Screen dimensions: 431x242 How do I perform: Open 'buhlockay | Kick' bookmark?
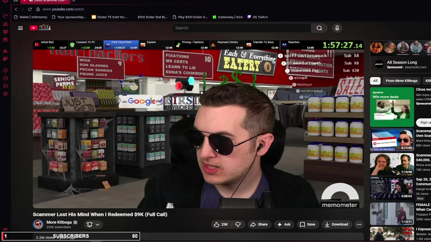[x=228, y=17]
